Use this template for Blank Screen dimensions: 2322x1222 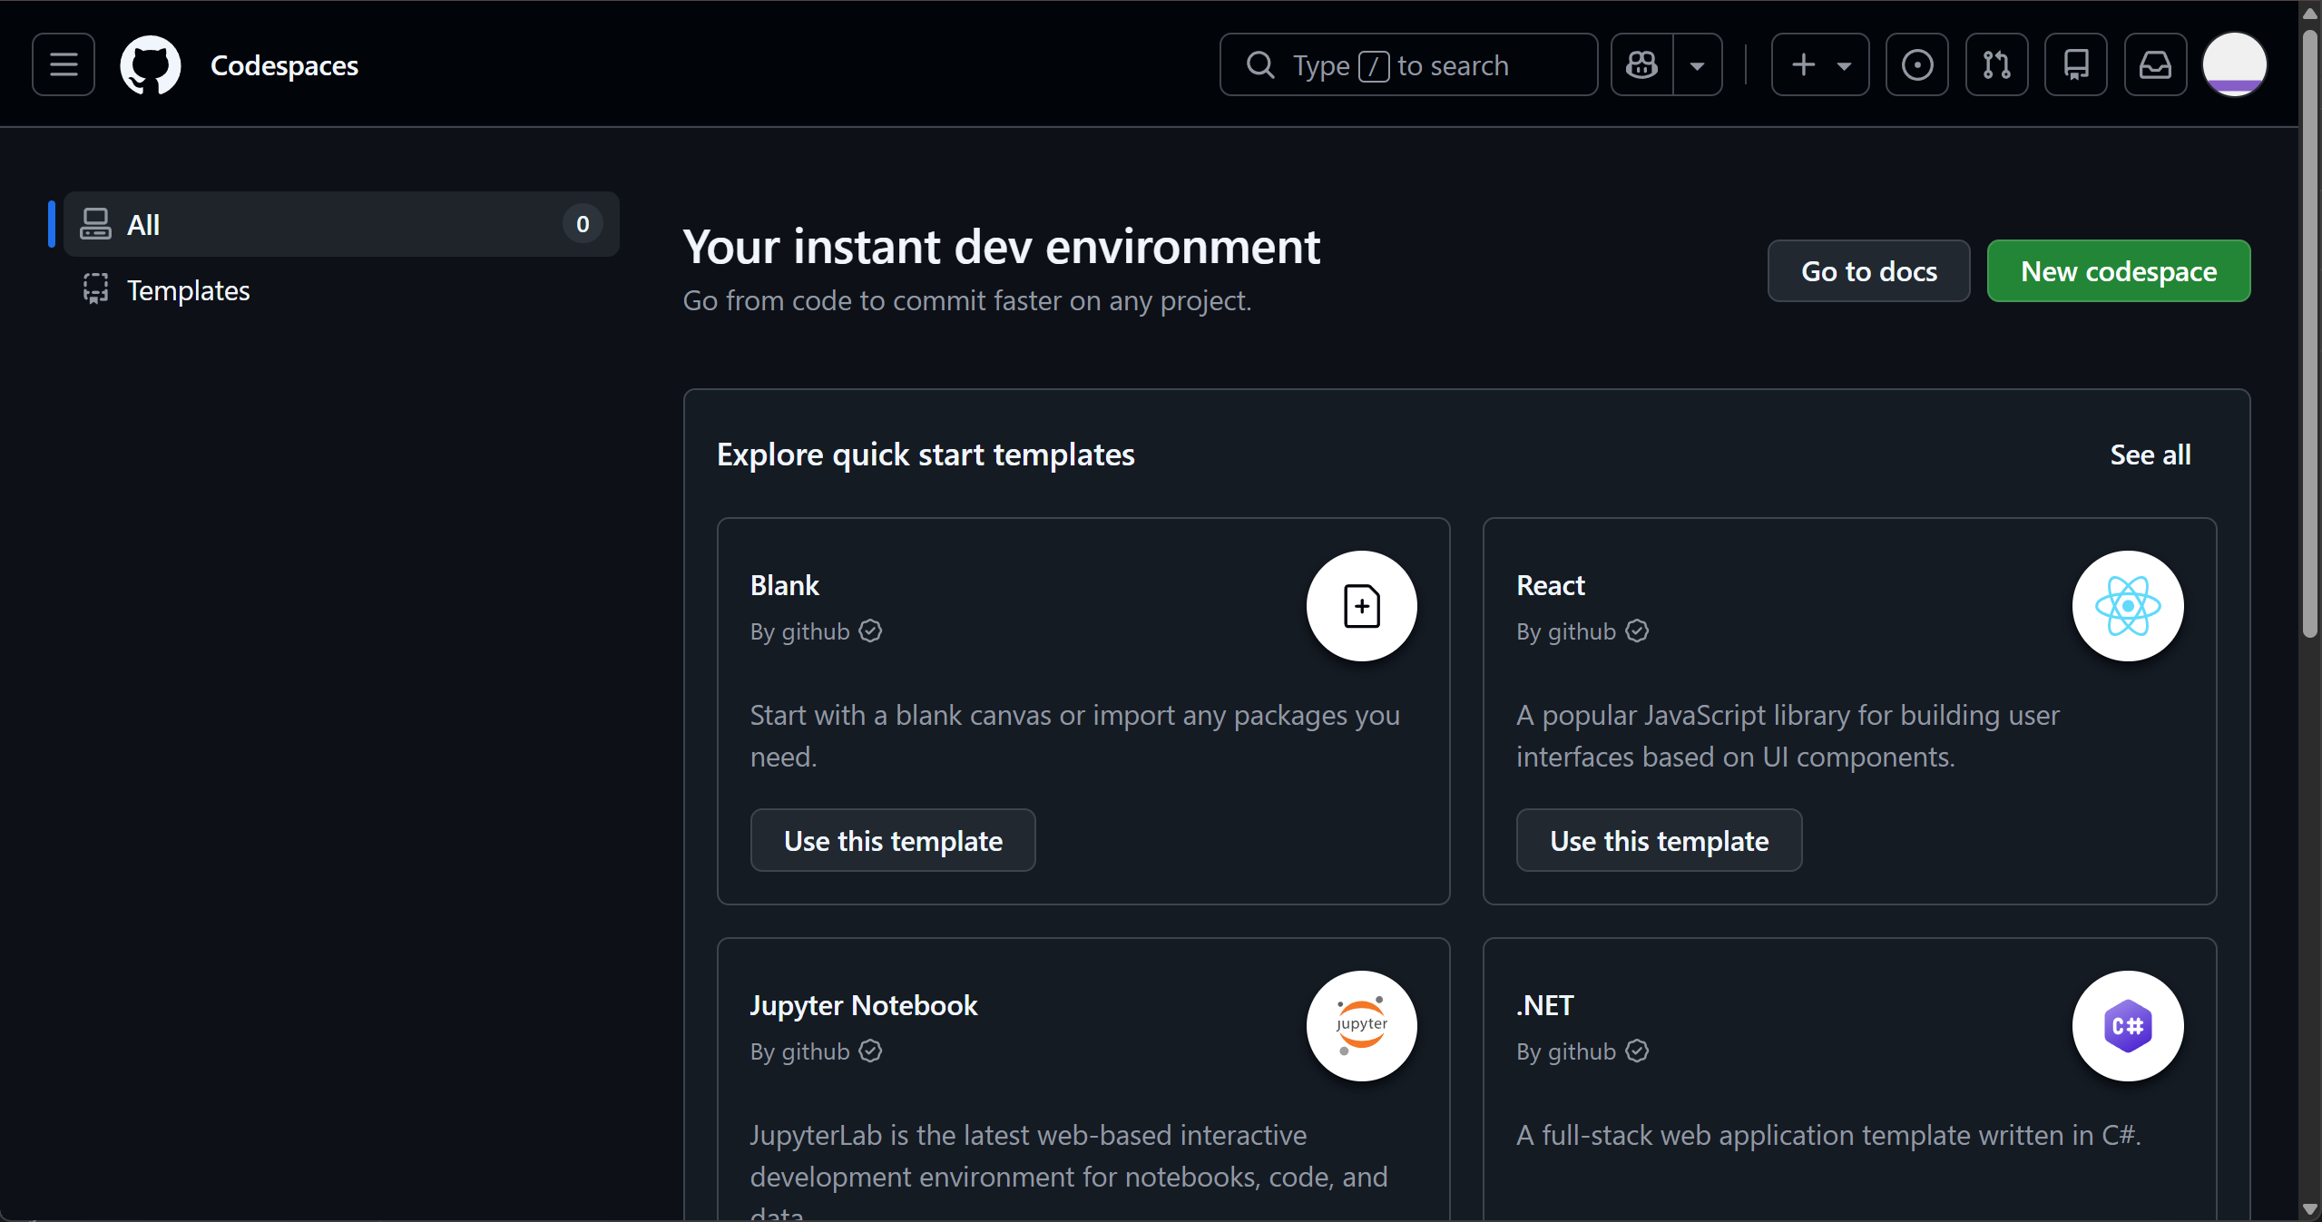[893, 840]
